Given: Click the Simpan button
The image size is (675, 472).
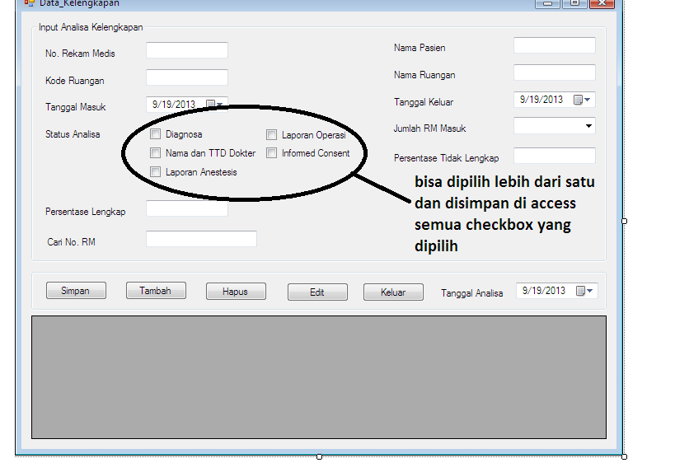Looking at the screenshot, I should pyautogui.click(x=76, y=291).
